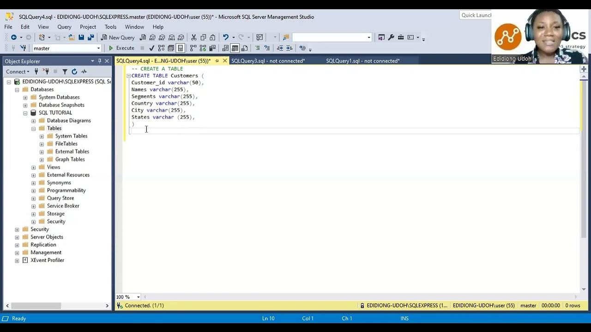Expand the Security node under server

coord(17,230)
